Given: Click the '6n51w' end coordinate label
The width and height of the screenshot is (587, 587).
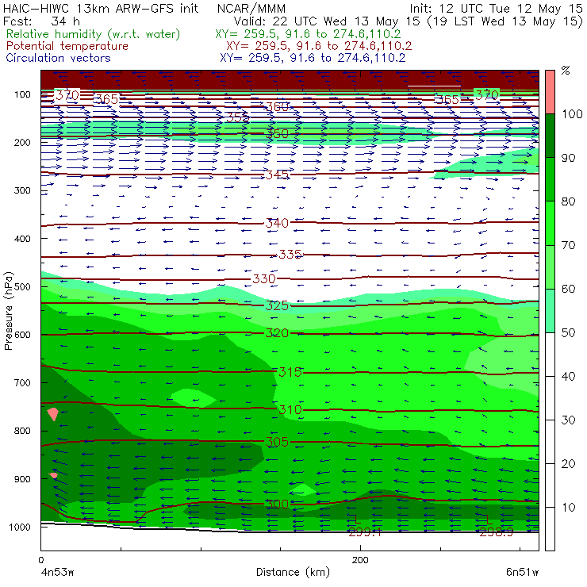Looking at the screenshot, I should 522,573.
